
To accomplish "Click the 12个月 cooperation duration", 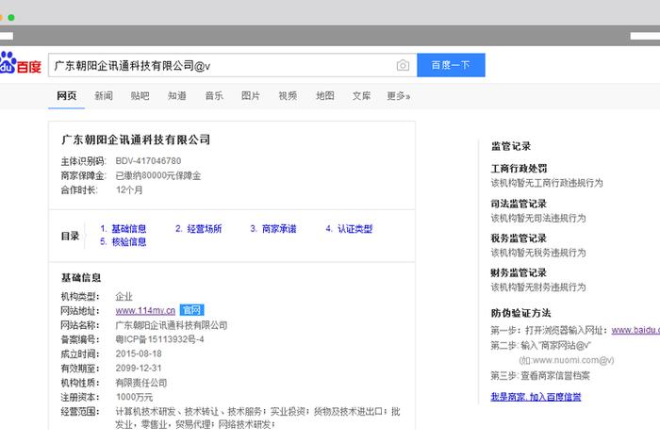I will coord(129,189).
